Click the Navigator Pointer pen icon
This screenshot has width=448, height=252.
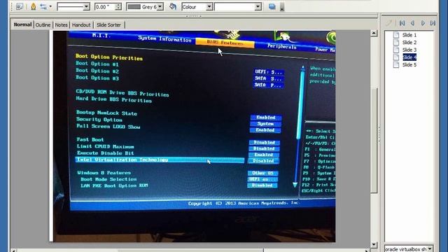click(389, 23)
